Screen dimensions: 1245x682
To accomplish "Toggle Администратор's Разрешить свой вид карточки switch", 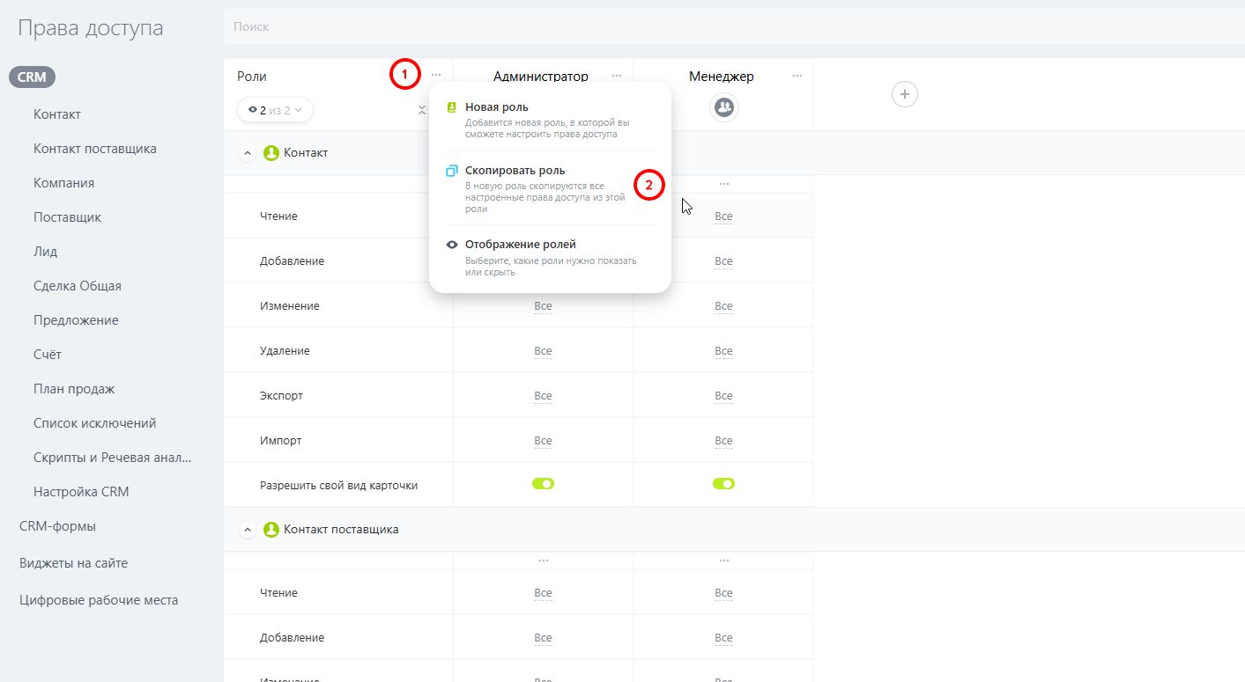I will [543, 484].
